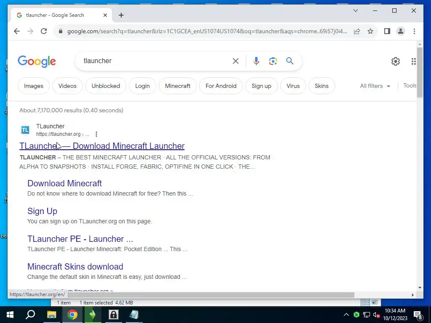Open the Chrome profile avatar
This screenshot has height=323, width=431.
click(x=401, y=31)
